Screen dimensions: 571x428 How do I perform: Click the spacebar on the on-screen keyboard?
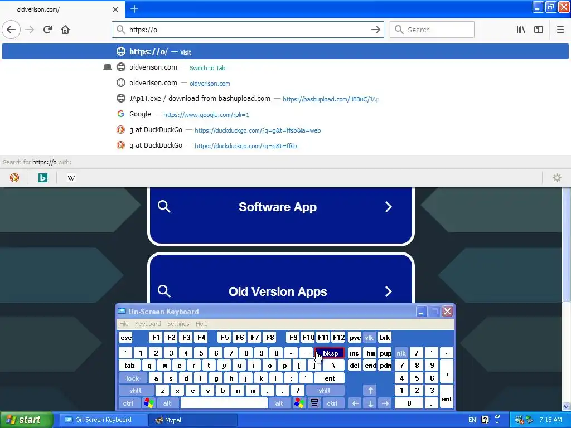224,403
